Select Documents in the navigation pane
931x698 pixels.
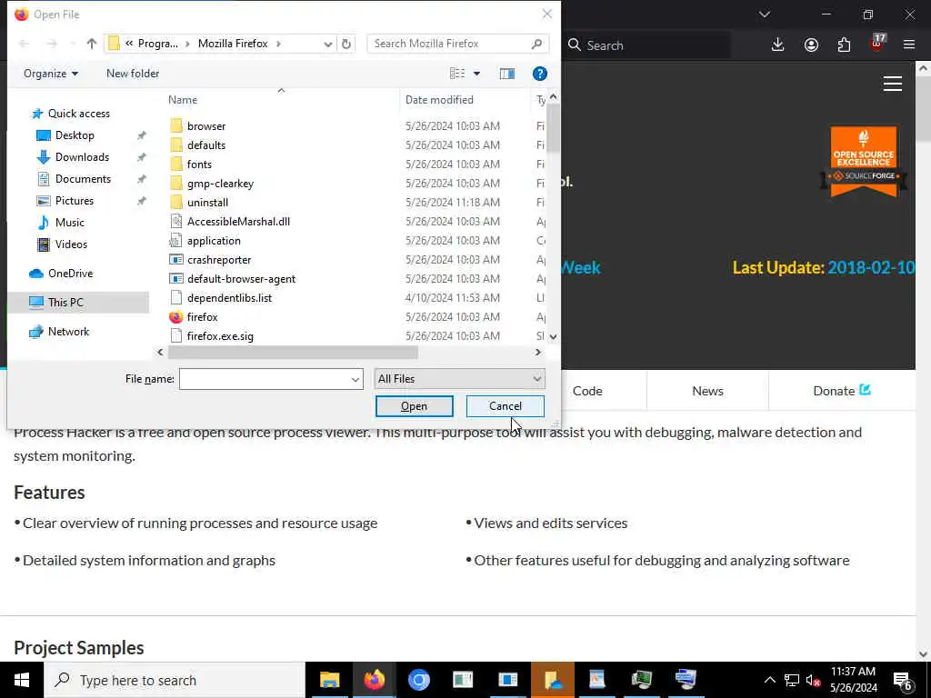tap(83, 179)
